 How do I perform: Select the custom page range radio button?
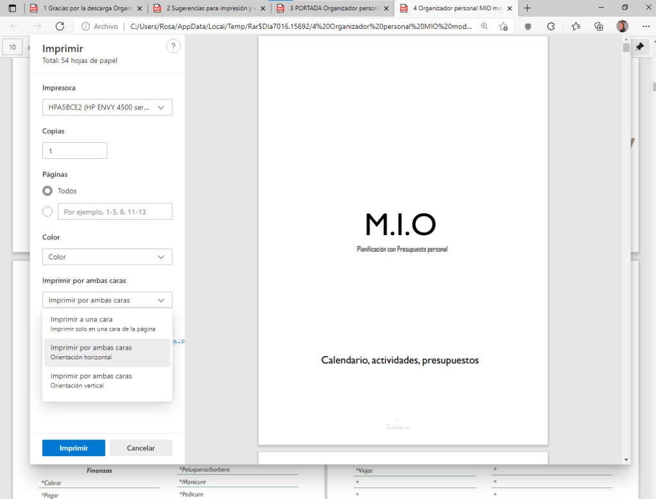click(x=47, y=211)
